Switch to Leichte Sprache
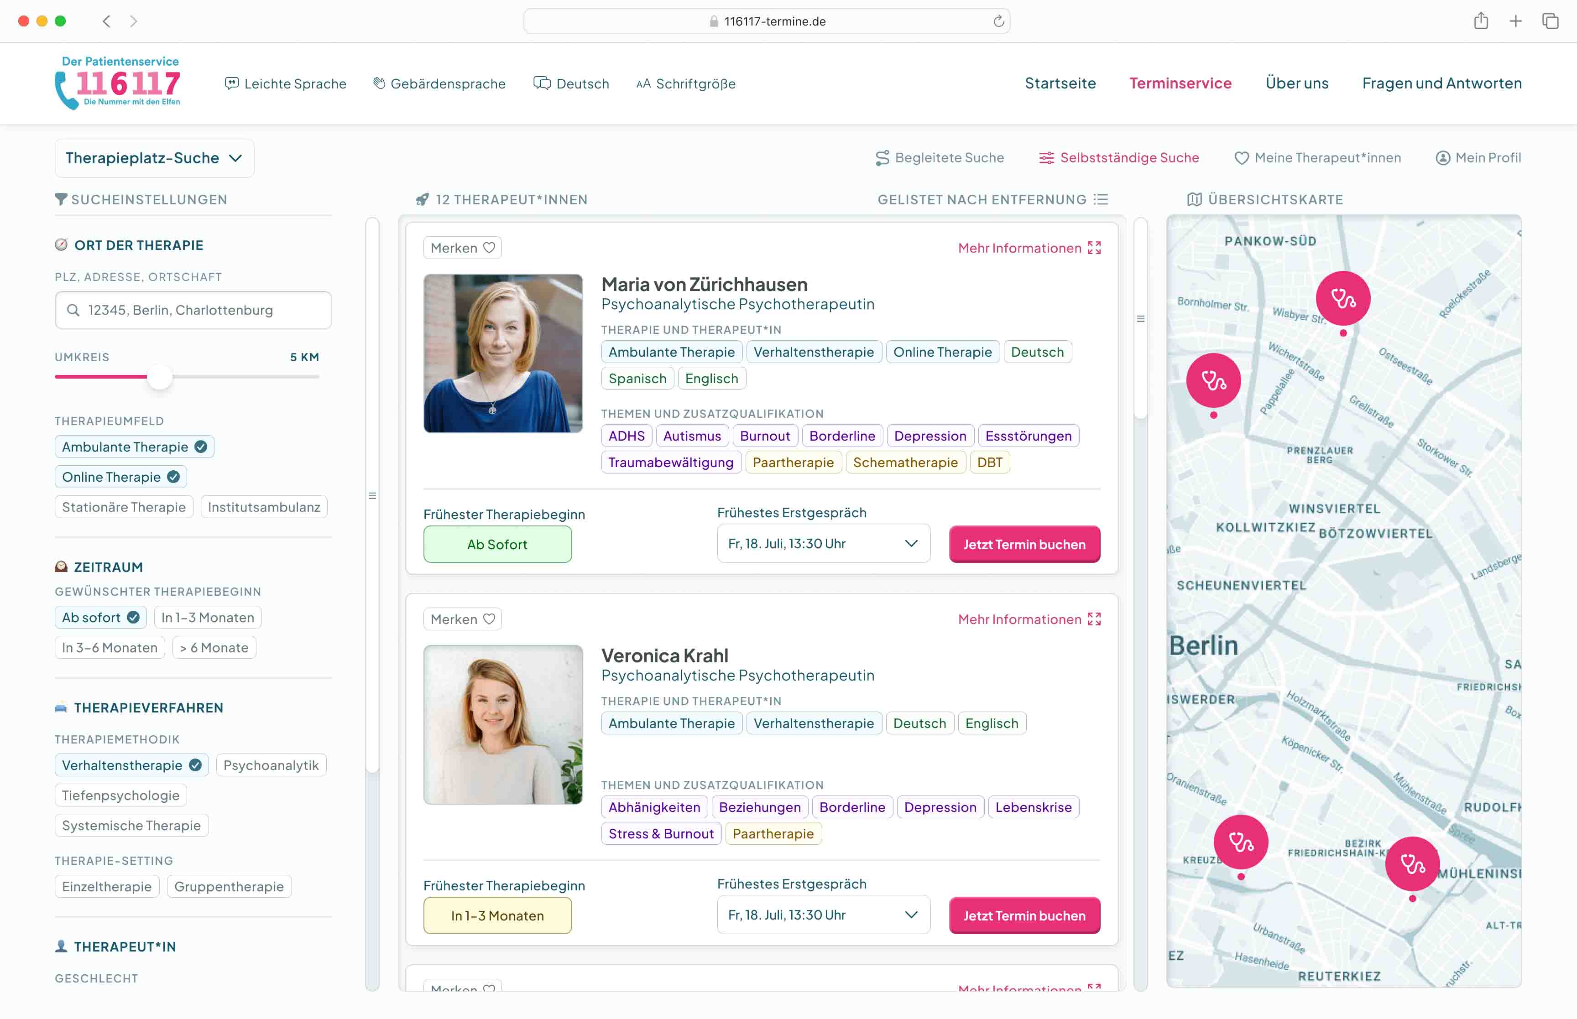The width and height of the screenshot is (1577, 1019). [286, 83]
